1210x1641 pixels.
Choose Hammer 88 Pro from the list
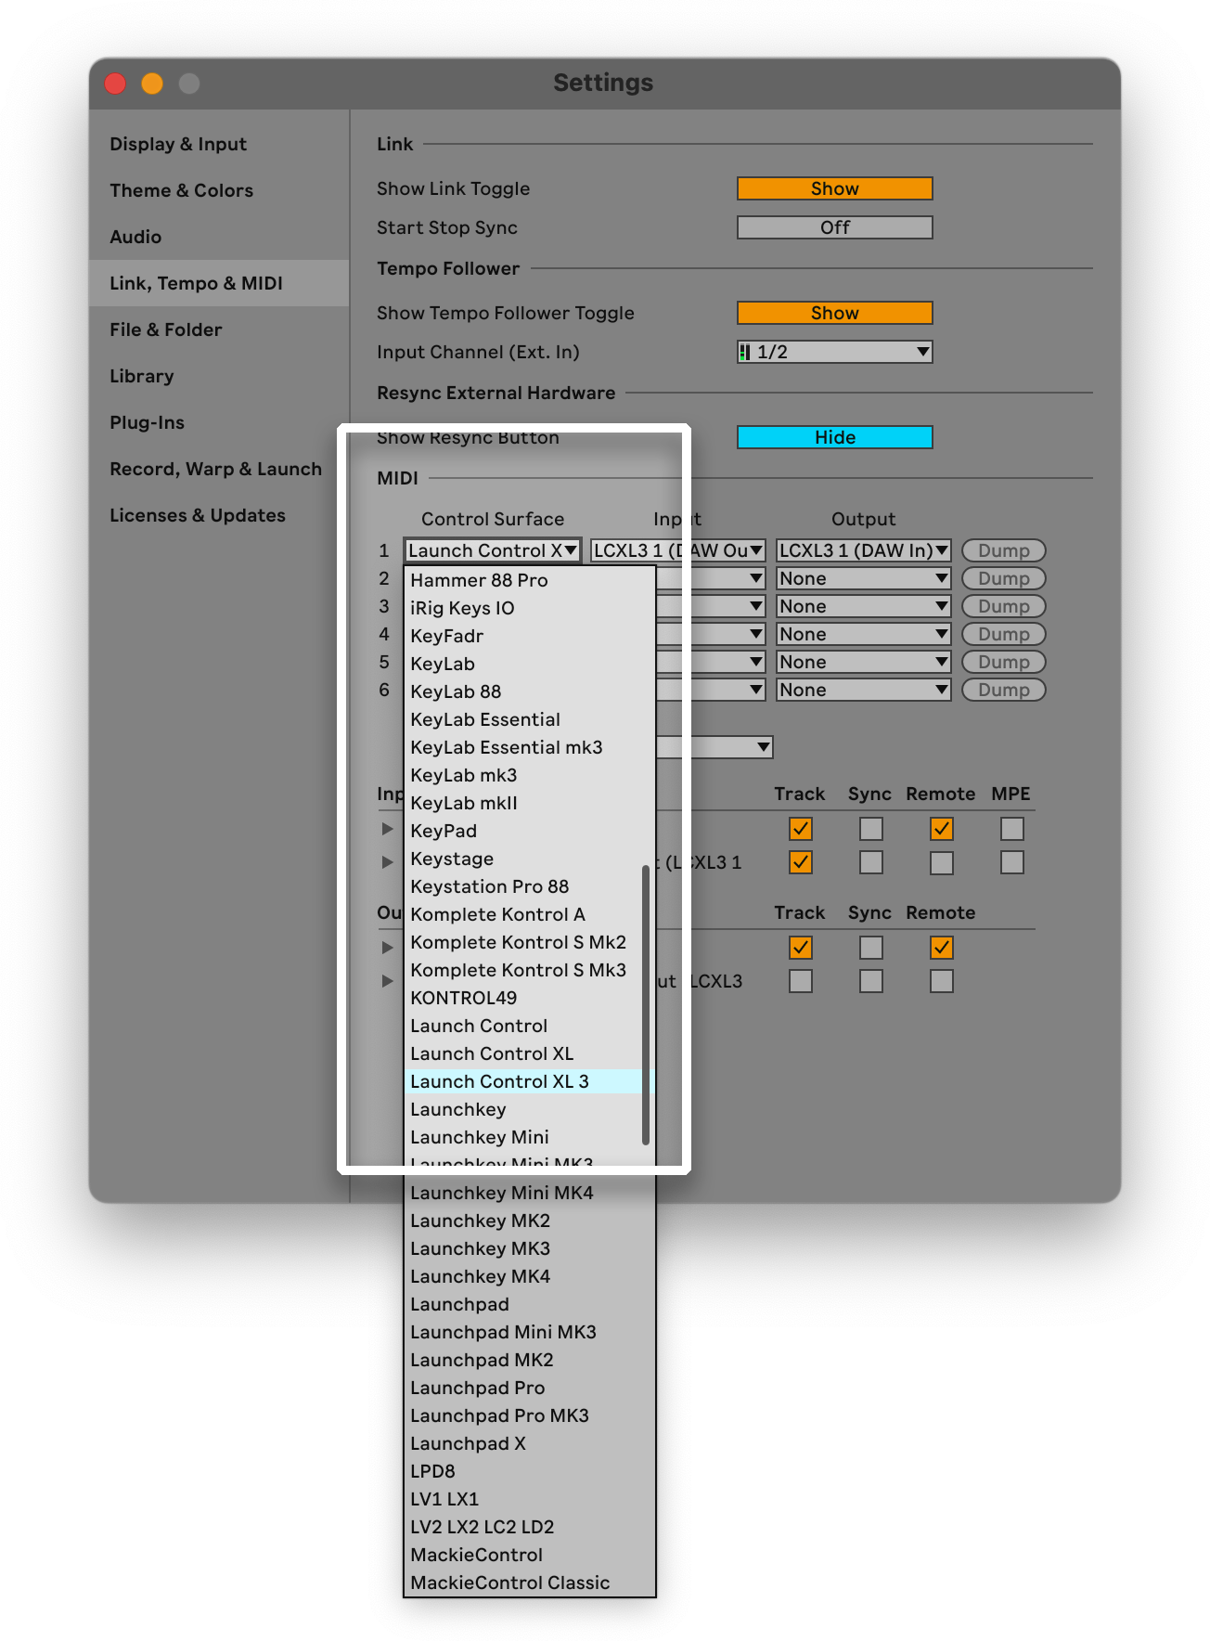coord(530,580)
